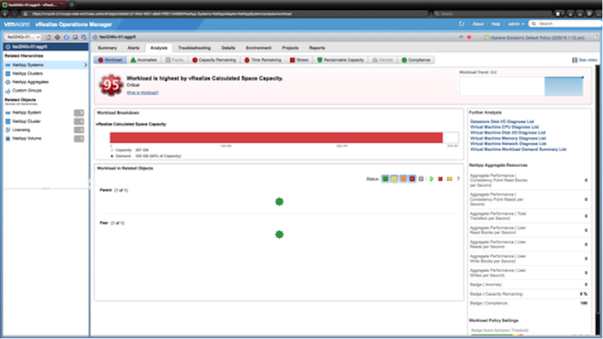This screenshot has width=603, height=339.
Task: Open the Troubleshooting tab
Action: (194, 48)
